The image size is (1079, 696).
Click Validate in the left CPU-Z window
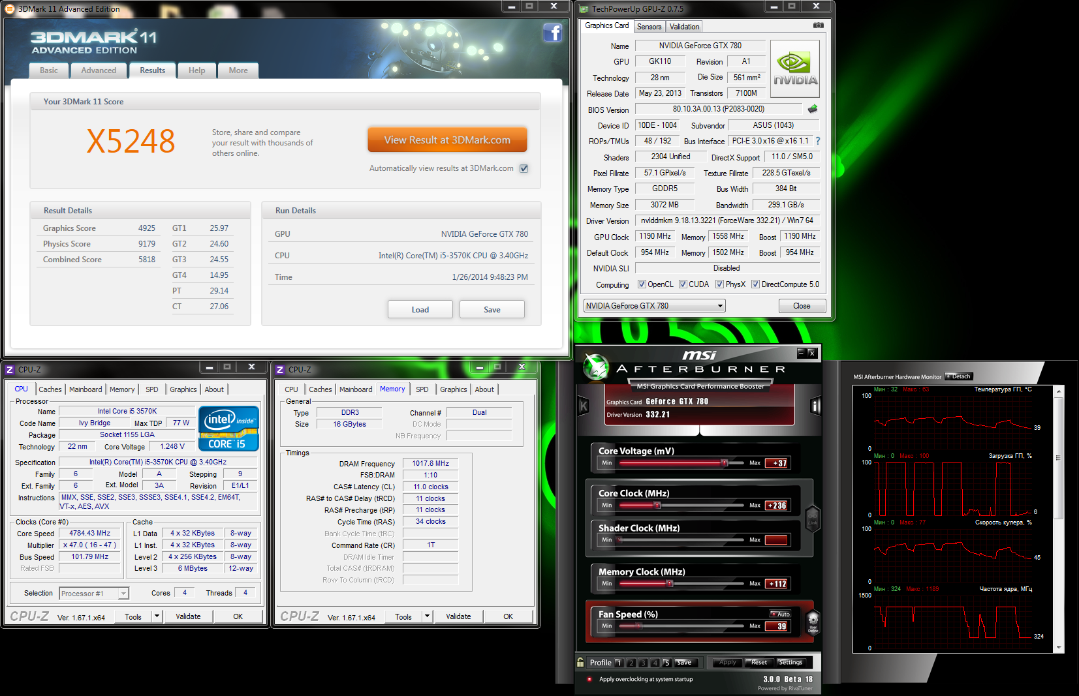188,616
